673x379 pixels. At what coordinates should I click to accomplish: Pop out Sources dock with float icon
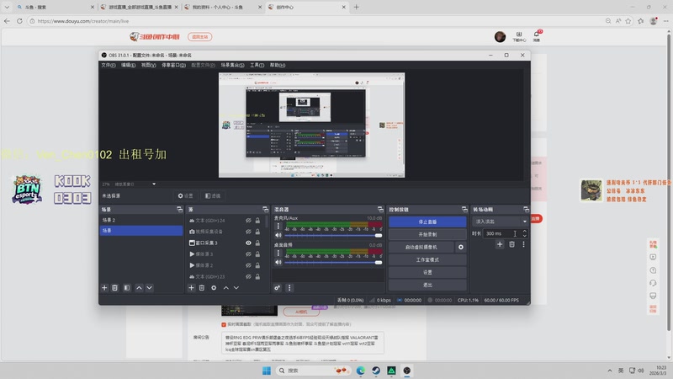click(x=265, y=209)
